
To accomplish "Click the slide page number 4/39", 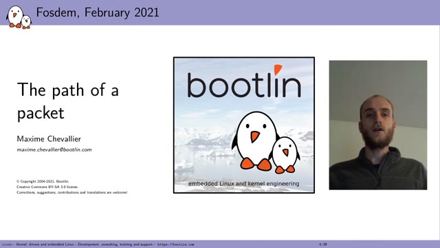I will coord(323,245).
